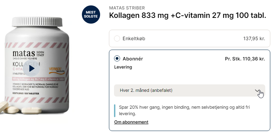Click the white bottle cap in the product image
The width and height of the screenshot is (273, 132).
pyautogui.click(x=37, y=22)
